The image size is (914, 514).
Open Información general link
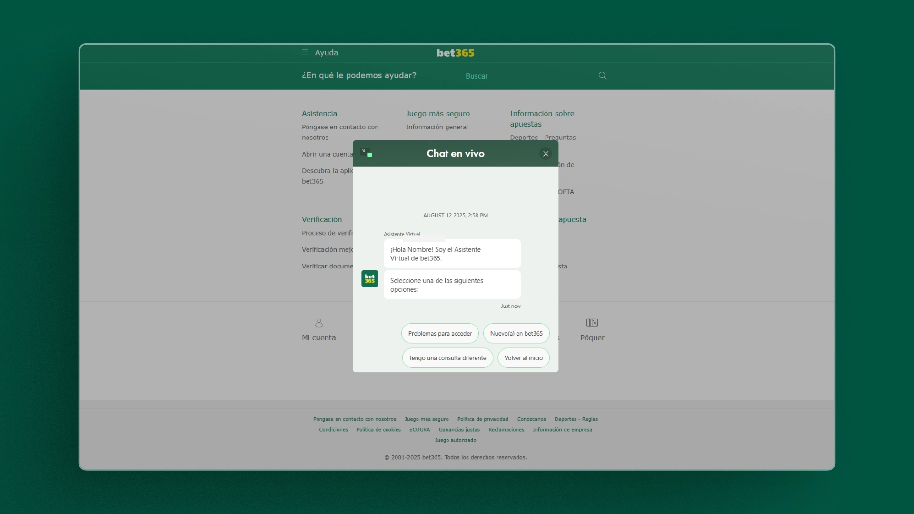tap(437, 127)
